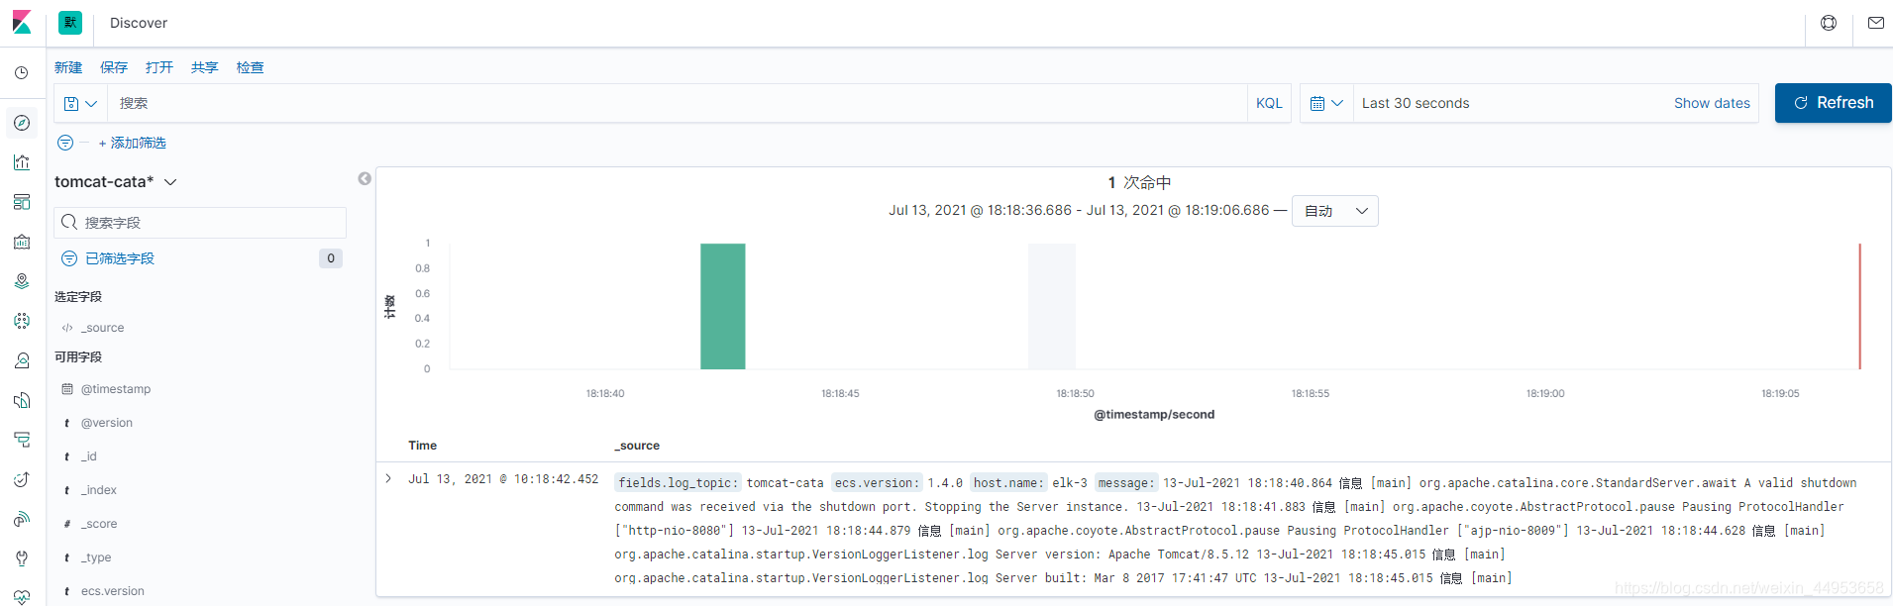Click Show dates link

pos(1712,103)
